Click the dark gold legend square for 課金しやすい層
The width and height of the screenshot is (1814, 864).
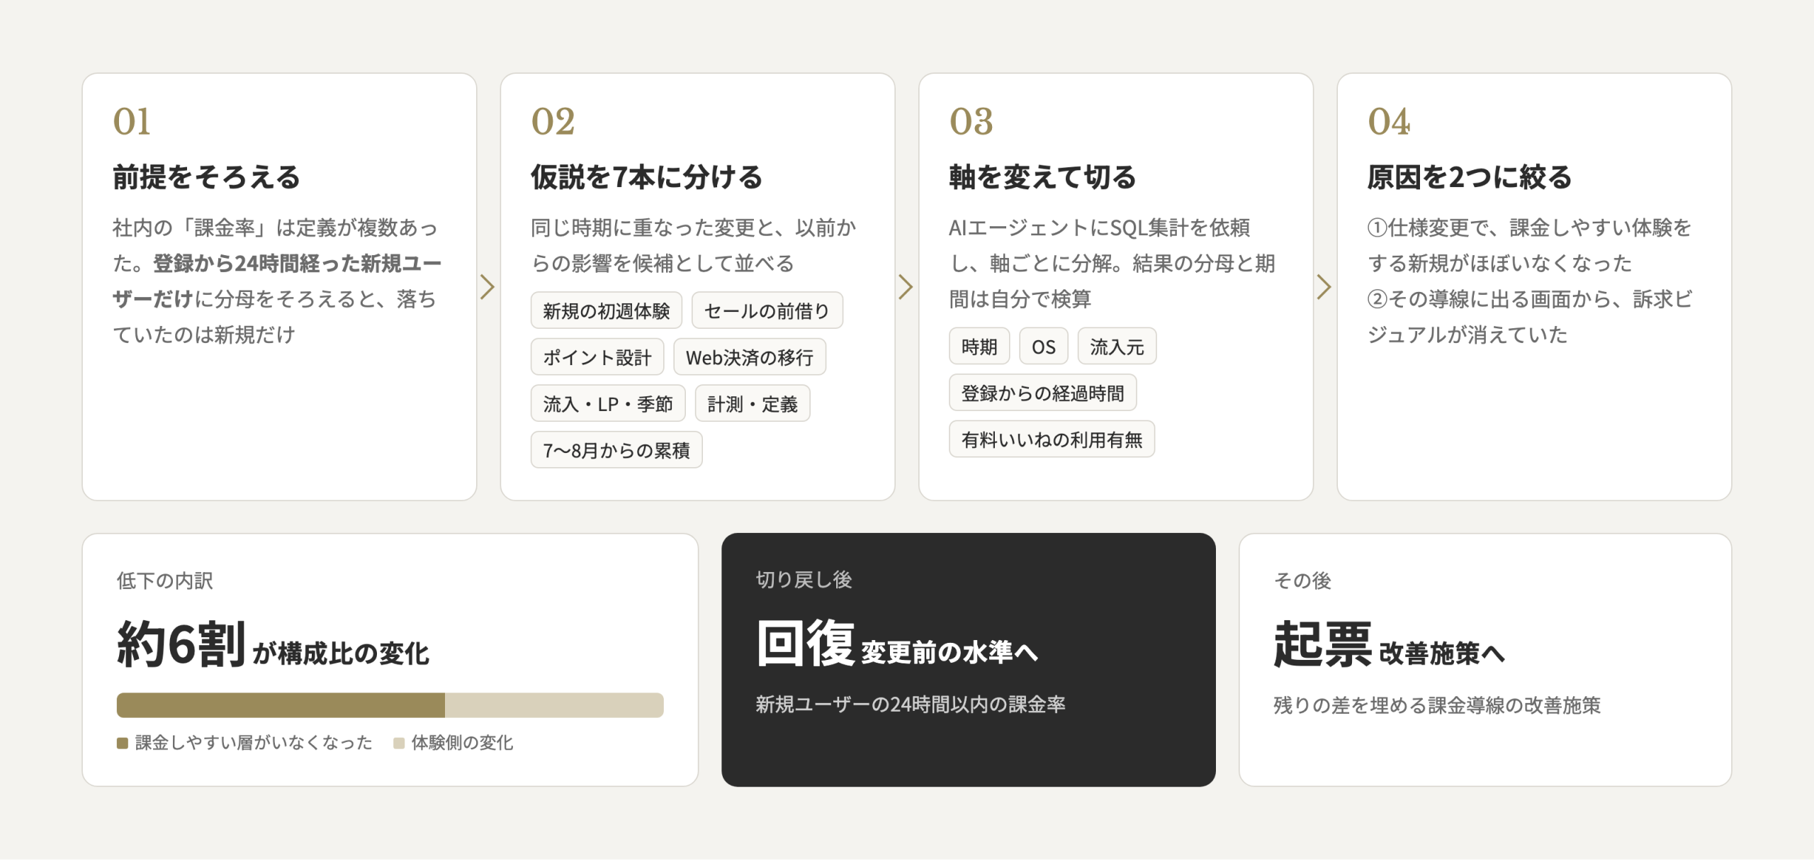pyautogui.click(x=122, y=743)
